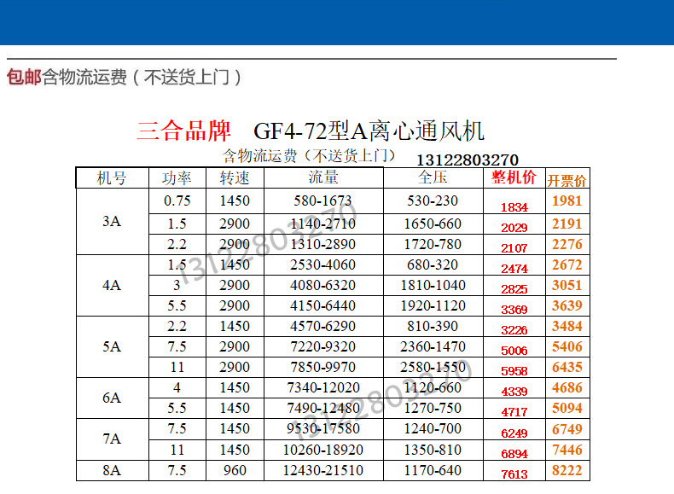Screen dimensions: 674x494
Task: Click the flow value 7490-12480
Action: (323, 408)
